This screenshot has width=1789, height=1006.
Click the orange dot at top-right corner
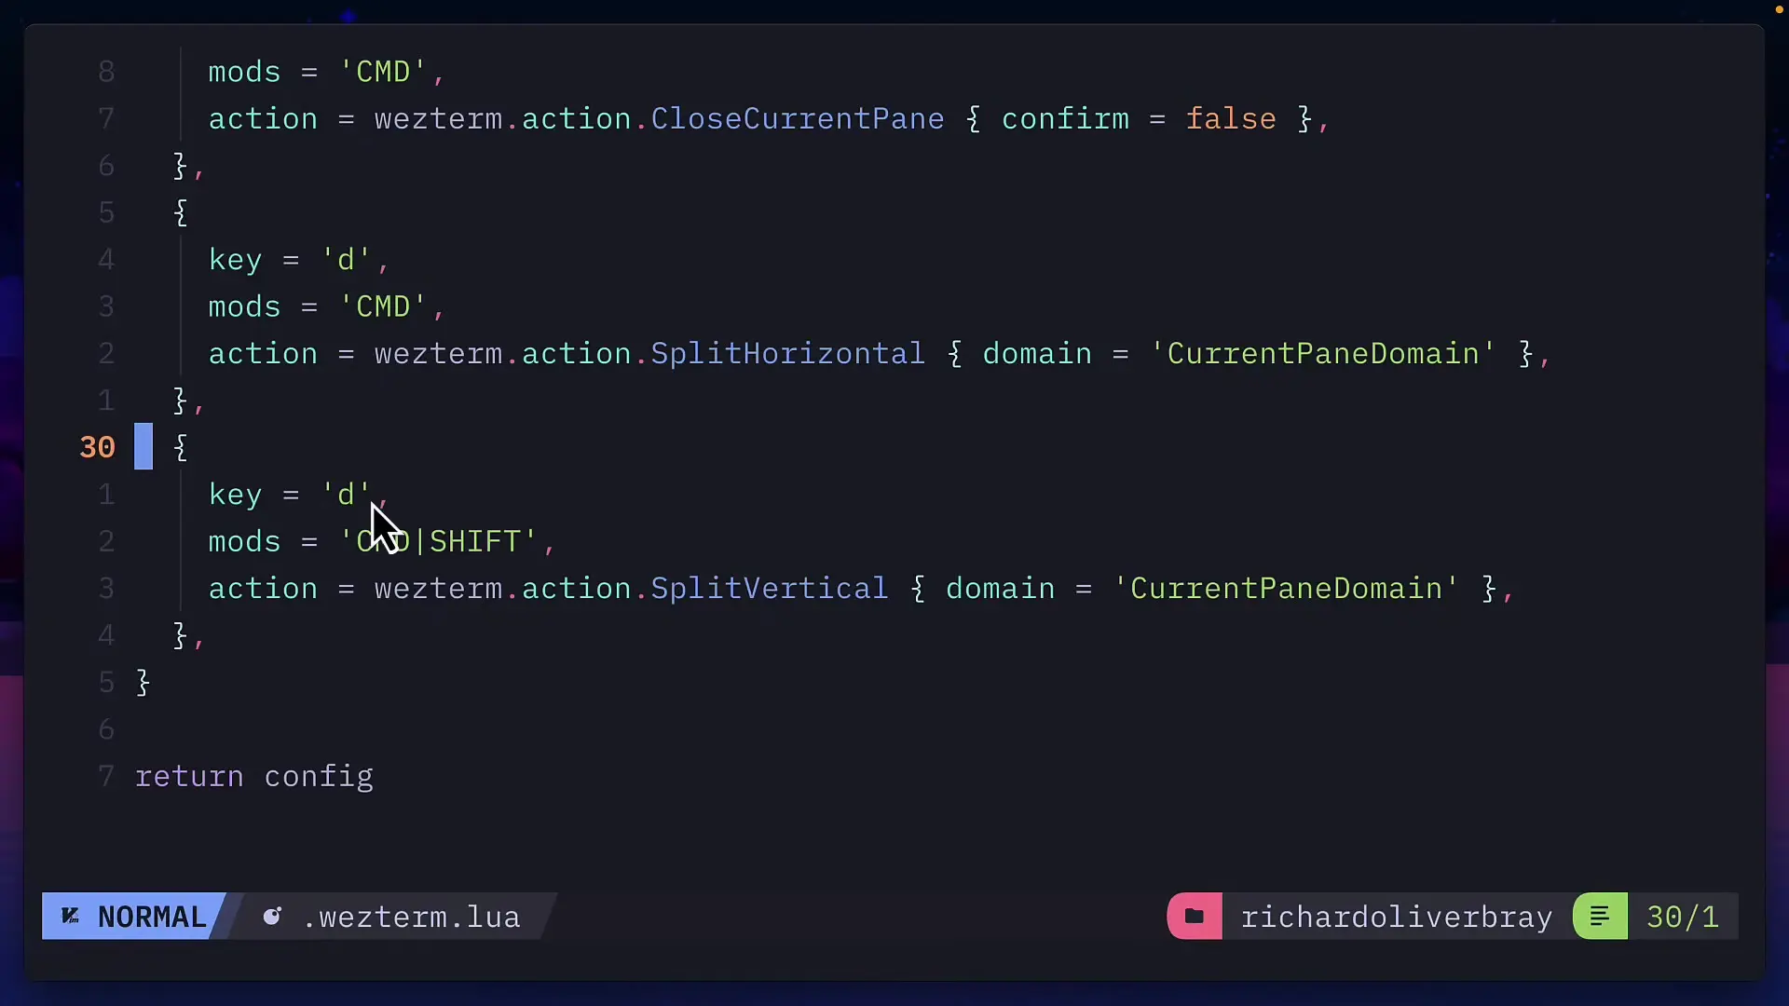(x=1778, y=9)
